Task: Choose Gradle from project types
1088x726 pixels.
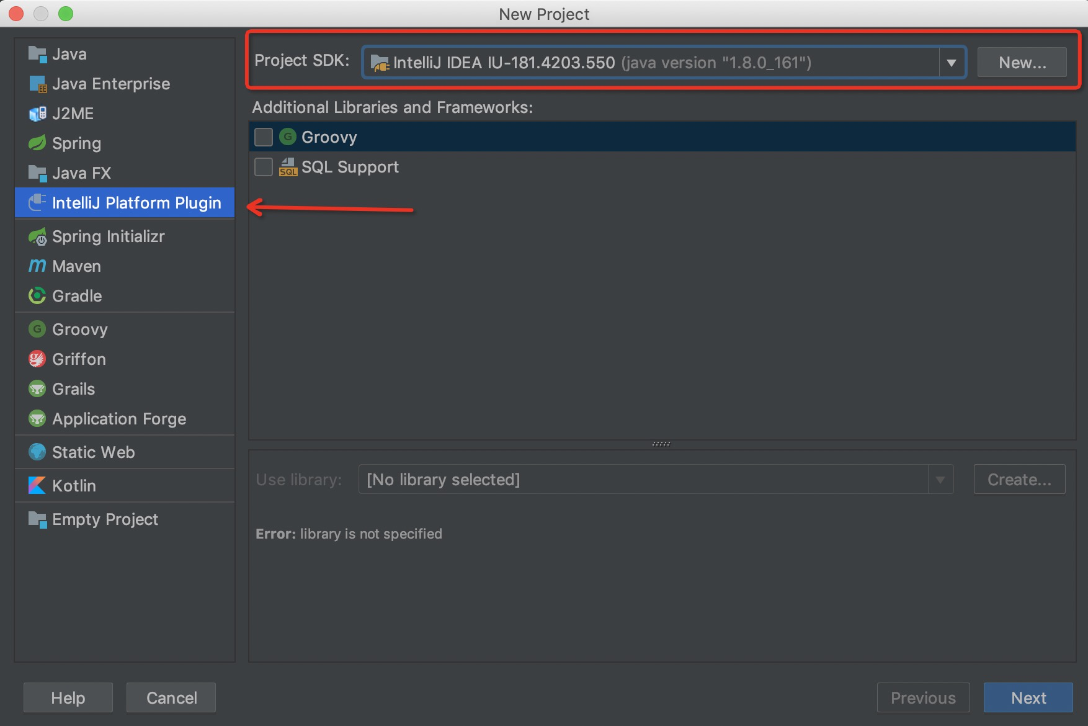Action: click(125, 296)
